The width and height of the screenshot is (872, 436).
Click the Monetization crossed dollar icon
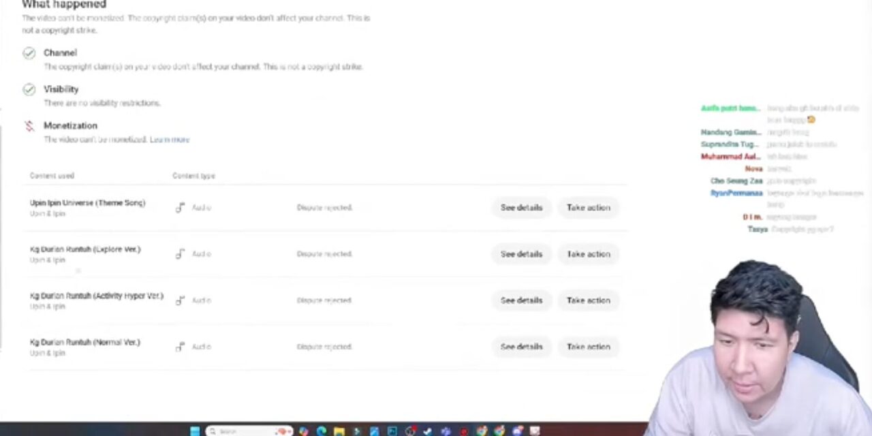point(29,126)
